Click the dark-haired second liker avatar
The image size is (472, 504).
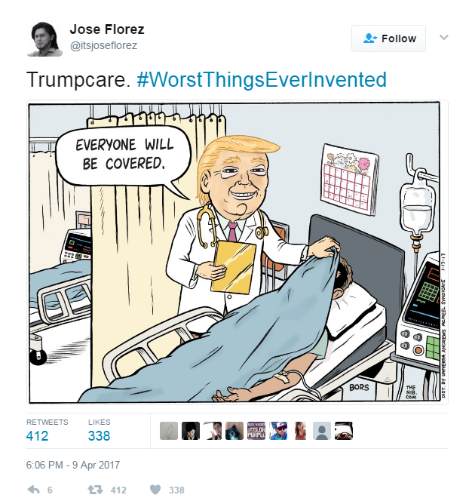coord(191,431)
